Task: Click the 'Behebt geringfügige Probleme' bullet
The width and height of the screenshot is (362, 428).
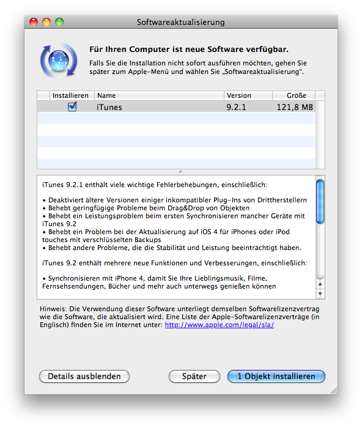Action: (x=146, y=208)
